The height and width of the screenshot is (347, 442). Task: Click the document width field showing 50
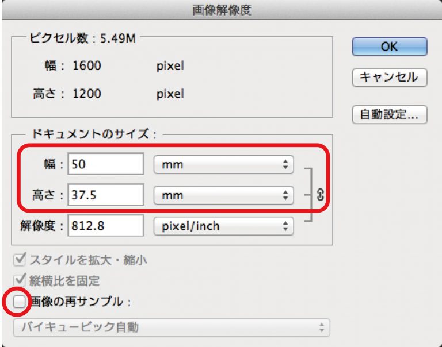point(106,164)
